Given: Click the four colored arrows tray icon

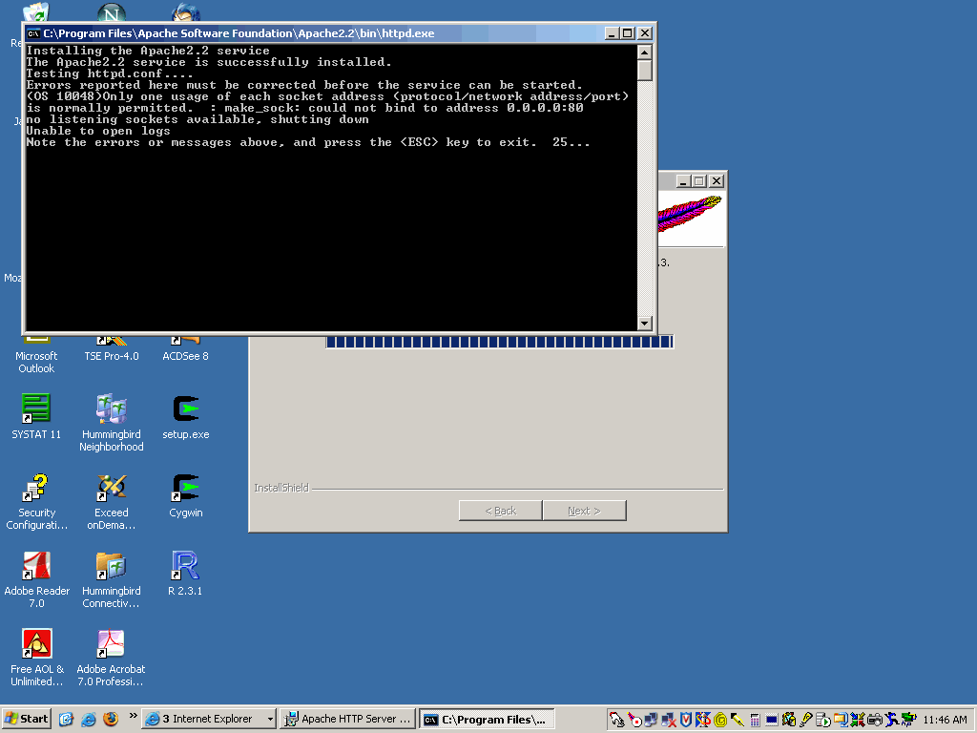Looking at the screenshot, I should tap(858, 720).
